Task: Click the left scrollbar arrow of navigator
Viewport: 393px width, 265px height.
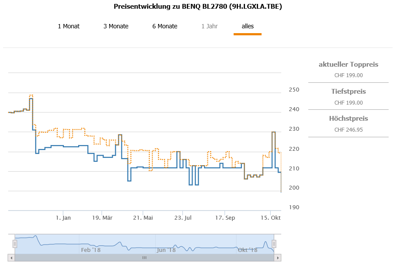Action: coord(11,258)
